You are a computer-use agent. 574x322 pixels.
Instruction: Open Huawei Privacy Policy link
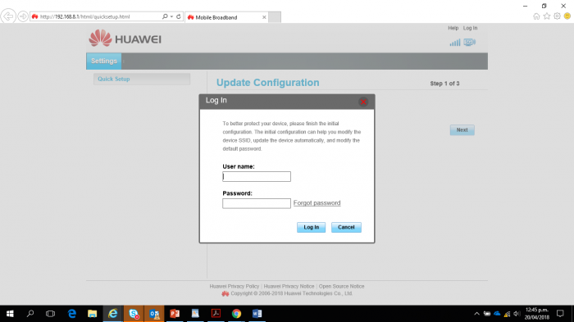[235, 287]
